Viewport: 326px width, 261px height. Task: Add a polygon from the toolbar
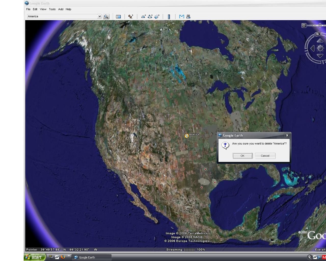pyautogui.click(x=144, y=17)
